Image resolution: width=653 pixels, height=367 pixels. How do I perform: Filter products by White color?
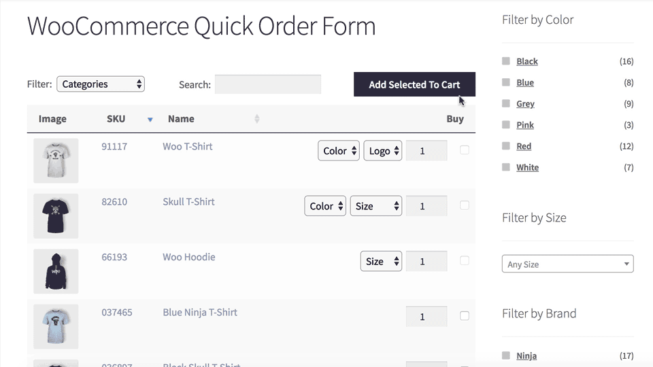pos(527,168)
